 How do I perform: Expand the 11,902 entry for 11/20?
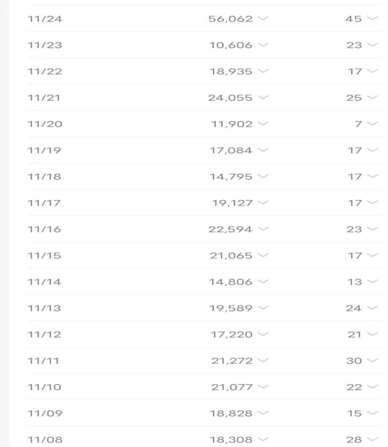[263, 125]
